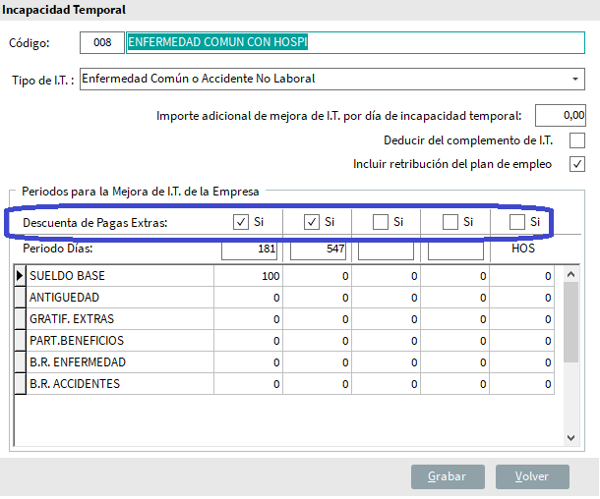The width and height of the screenshot is (600, 499).
Task: Enable fifth Descuenta de Pagas Extras checkbox
Action: tap(517, 222)
